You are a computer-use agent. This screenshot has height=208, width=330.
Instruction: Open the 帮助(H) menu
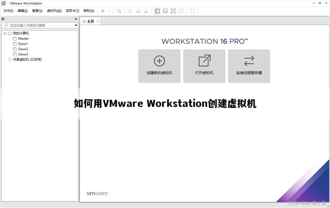[89, 11]
